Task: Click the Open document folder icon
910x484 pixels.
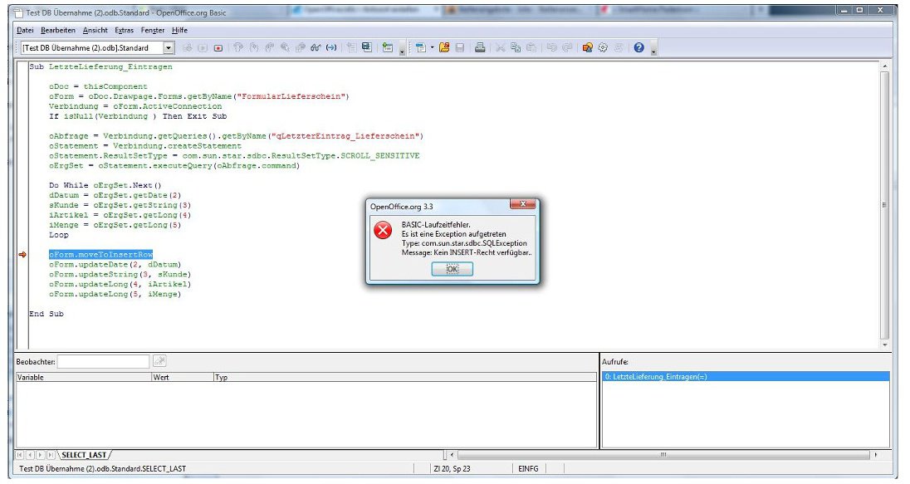Action: [445, 48]
